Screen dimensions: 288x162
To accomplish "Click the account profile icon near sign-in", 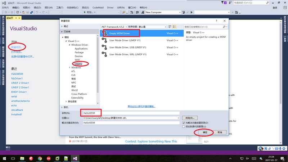I will [x=285, y=8].
